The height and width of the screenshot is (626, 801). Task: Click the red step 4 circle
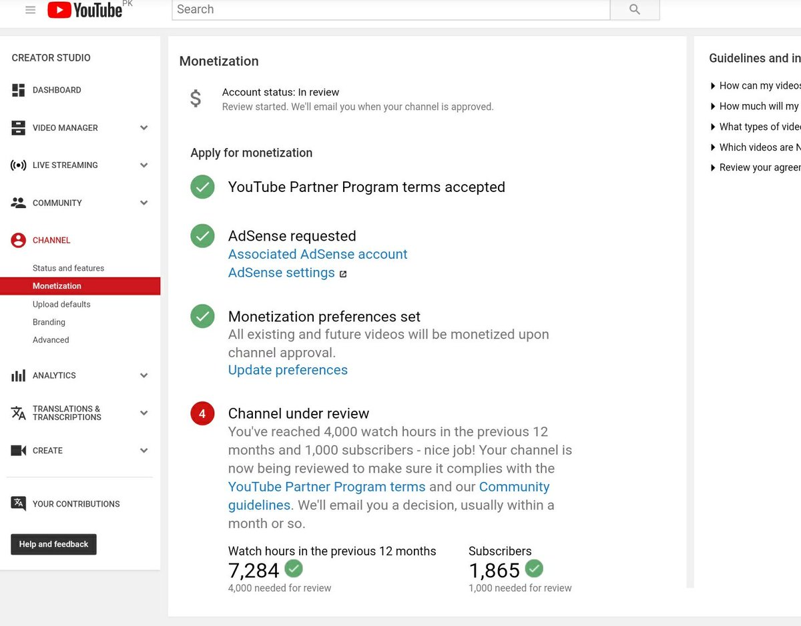[202, 414]
